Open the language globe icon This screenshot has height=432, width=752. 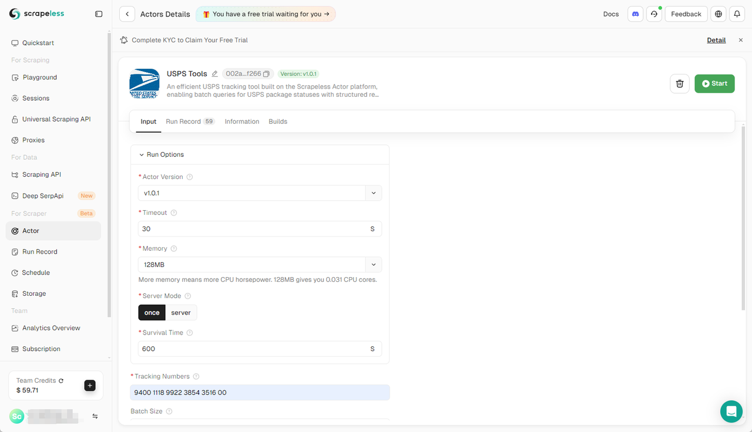point(719,14)
